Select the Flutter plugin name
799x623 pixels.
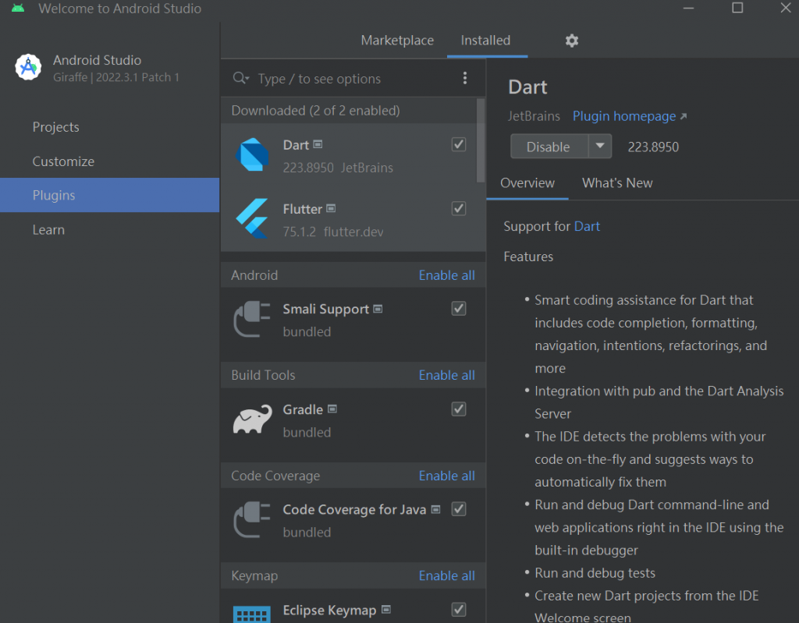coord(303,209)
